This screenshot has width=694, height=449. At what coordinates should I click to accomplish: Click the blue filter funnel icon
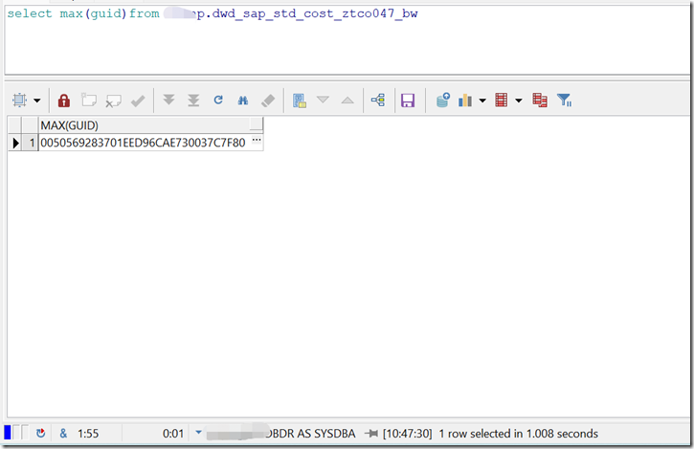point(565,101)
